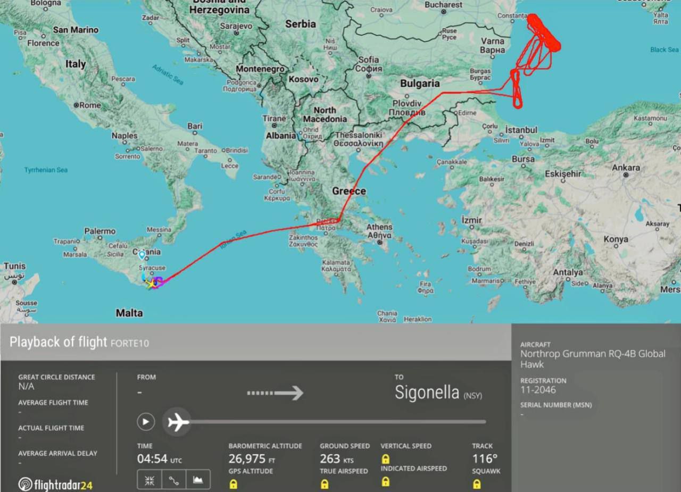Click the Tirane label on the map
The image size is (681, 492).
coord(274,118)
